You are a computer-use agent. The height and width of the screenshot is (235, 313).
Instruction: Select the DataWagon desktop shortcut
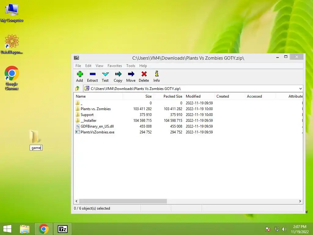coord(12,44)
